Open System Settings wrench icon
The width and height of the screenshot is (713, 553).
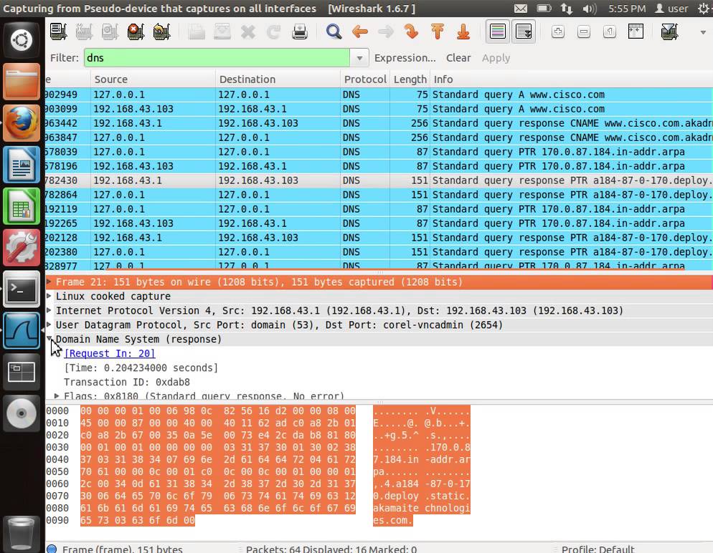22,247
